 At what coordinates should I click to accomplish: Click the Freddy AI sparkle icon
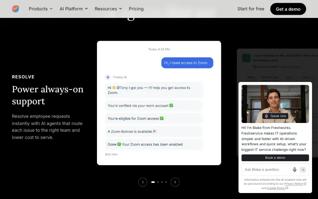[x=108, y=77]
